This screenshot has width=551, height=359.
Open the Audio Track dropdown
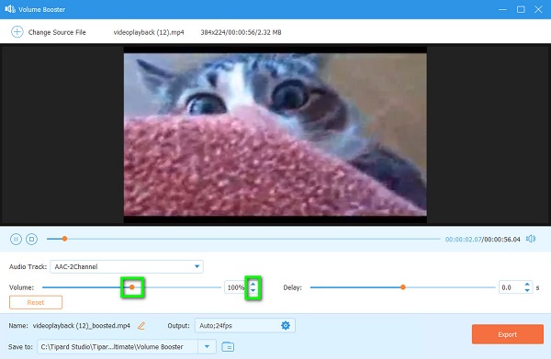(127, 266)
